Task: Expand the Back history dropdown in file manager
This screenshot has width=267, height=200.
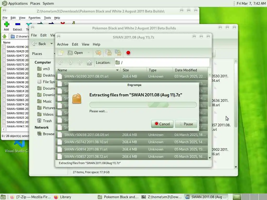Action: (x=51, y=44)
